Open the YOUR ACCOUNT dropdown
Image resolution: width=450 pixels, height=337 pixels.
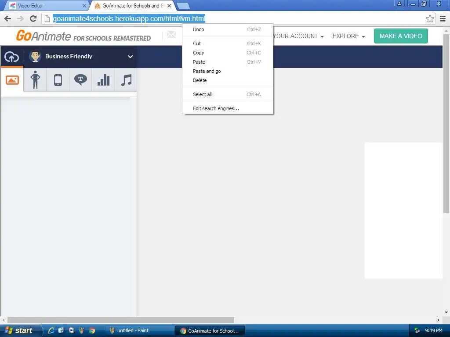(298, 36)
